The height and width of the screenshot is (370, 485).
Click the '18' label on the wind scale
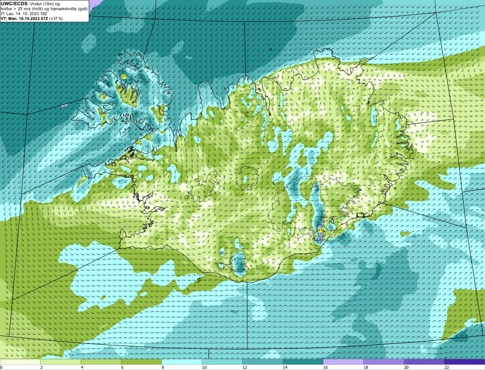click(x=366, y=367)
